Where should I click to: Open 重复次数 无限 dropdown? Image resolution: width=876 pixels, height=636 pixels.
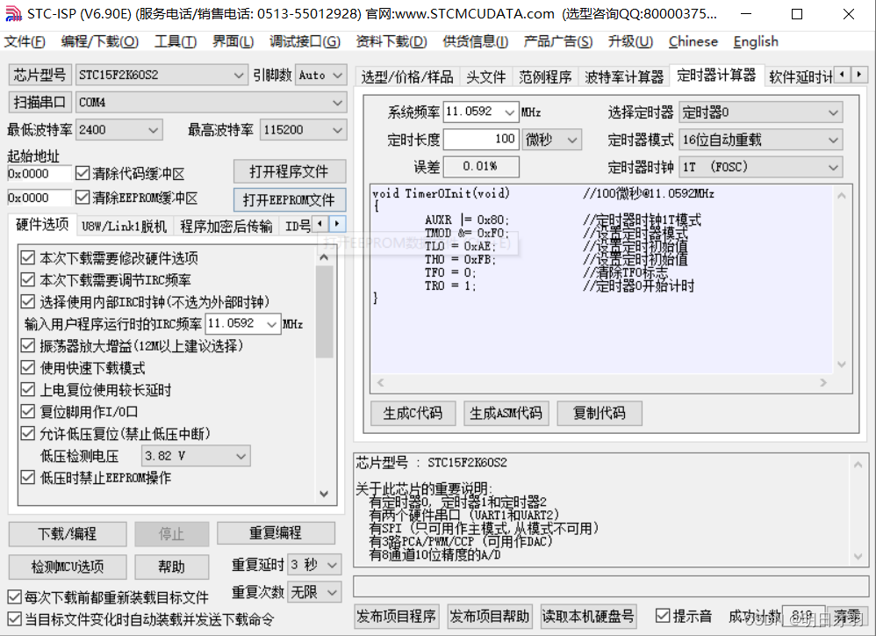315,592
